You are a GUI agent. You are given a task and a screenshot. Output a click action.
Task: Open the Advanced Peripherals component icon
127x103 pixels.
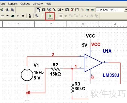(13, 16)
